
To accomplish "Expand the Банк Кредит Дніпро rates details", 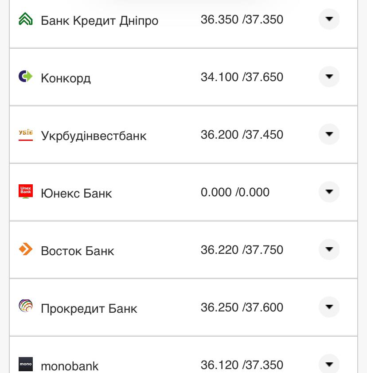I will (x=329, y=19).
